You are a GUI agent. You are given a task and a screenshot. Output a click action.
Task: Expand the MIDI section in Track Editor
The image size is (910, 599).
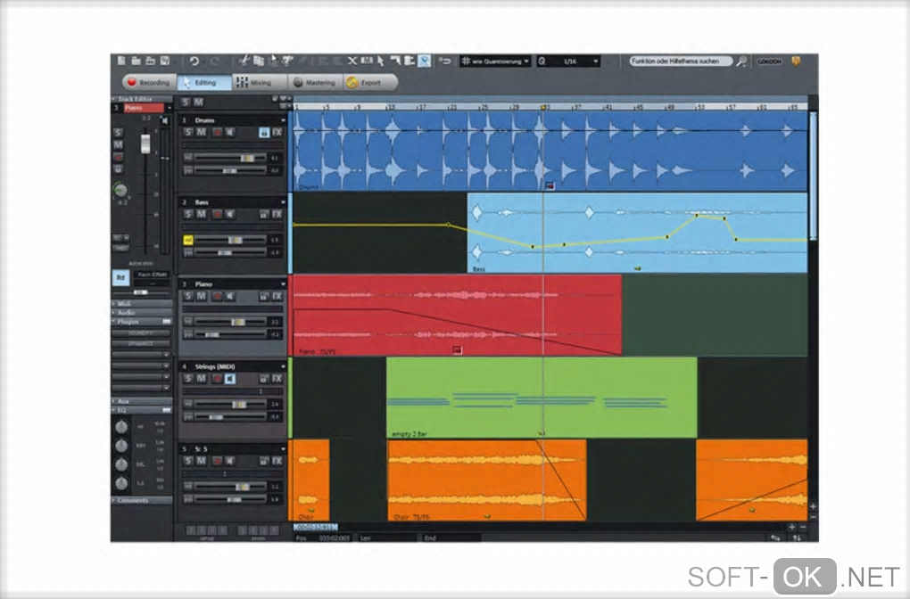click(142, 304)
